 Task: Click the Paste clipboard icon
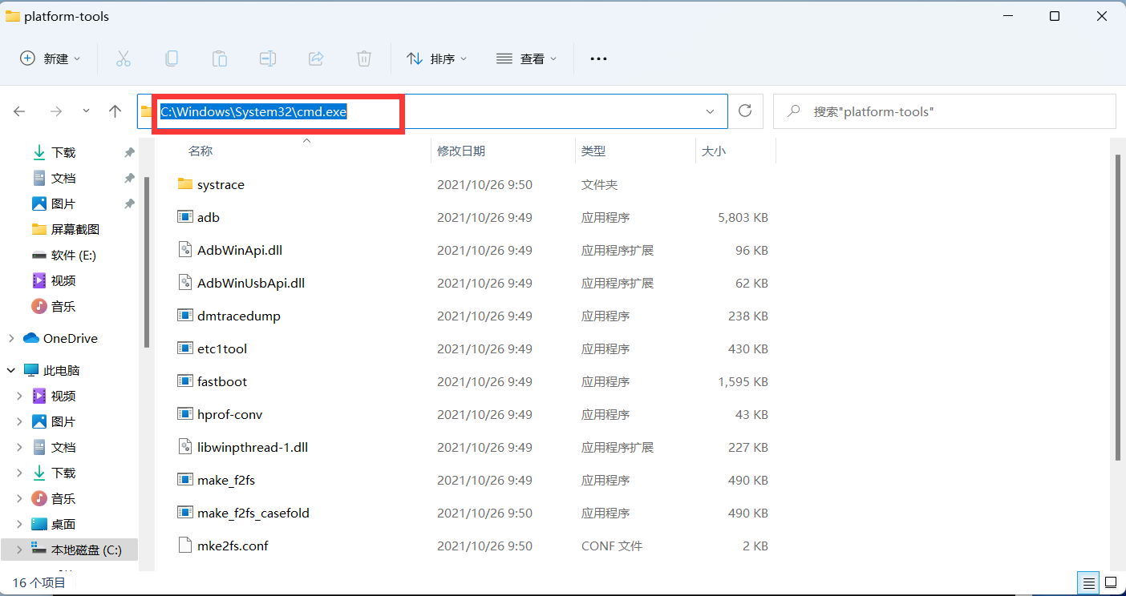[219, 58]
